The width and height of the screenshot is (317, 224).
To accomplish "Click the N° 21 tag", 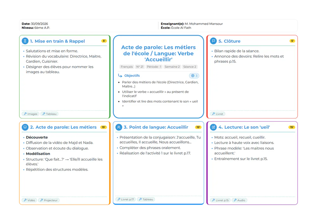I will pyautogui.click(x=140, y=67).
